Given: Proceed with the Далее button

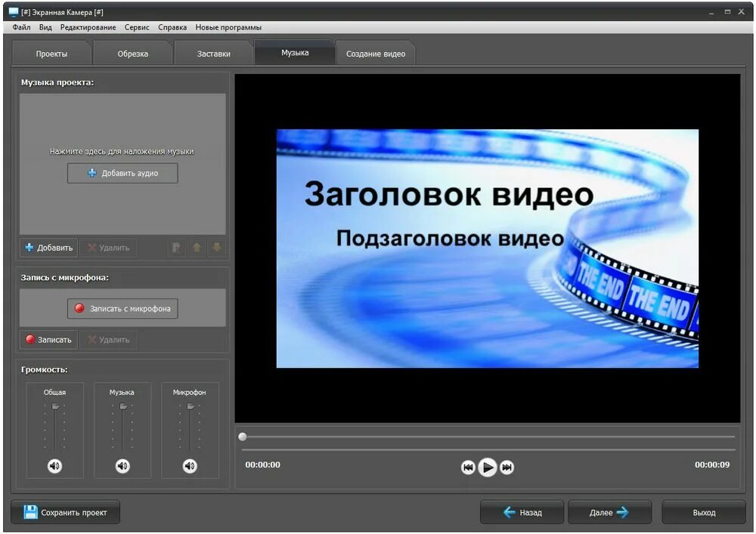Looking at the screenshot, I should point(610,512).
